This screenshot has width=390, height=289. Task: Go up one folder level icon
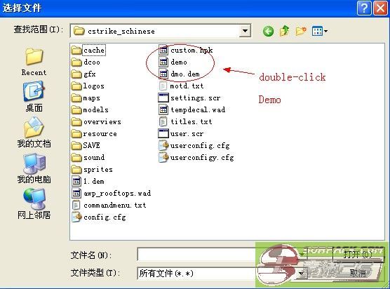(285, 31)
